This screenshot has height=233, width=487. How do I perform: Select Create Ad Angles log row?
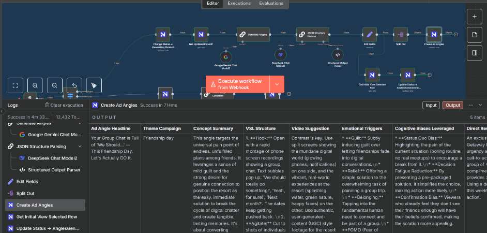(45, 205)
